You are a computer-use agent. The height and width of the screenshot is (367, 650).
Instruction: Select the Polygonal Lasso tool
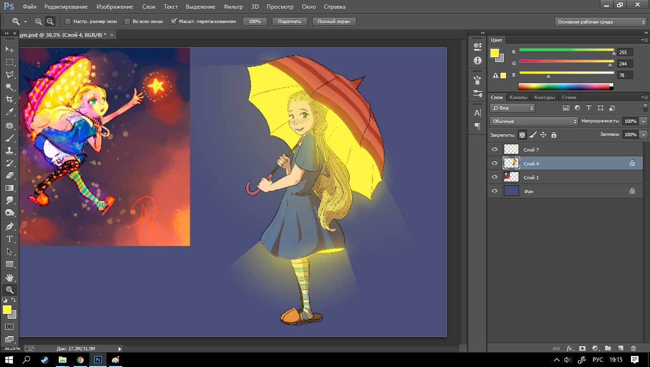click(9, 75)
